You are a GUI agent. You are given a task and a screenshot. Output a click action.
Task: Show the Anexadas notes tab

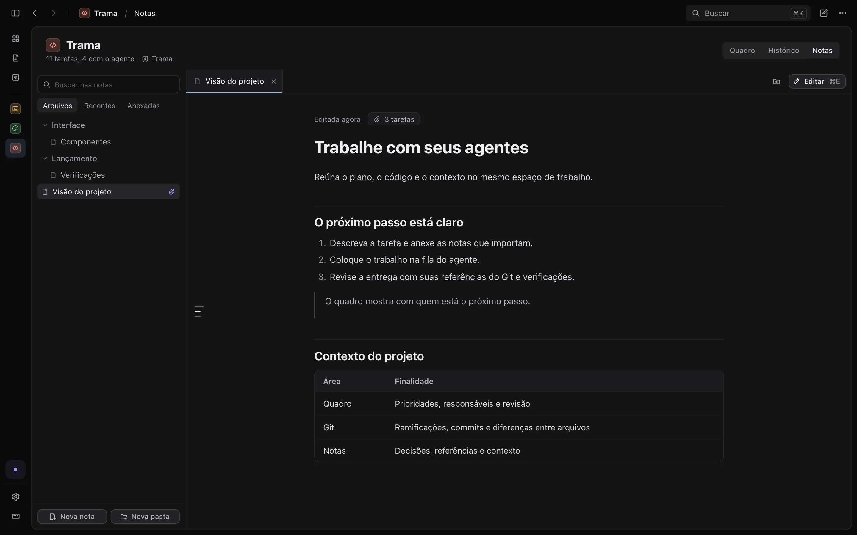(143, 106)
